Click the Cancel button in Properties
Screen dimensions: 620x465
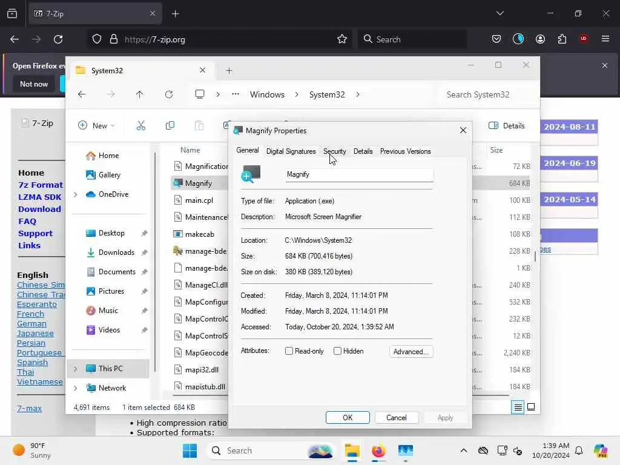pos(396,418)
